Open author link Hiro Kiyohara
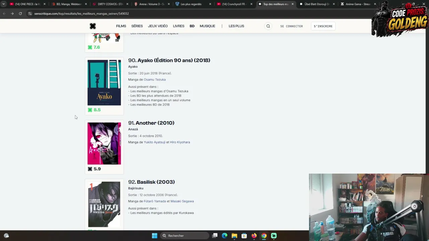429x241 pixels. coord(180,142)
